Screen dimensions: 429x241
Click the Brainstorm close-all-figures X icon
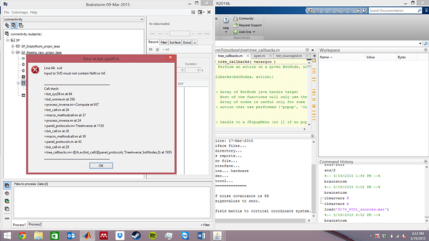pyautogui.click(x=209, y=12)
